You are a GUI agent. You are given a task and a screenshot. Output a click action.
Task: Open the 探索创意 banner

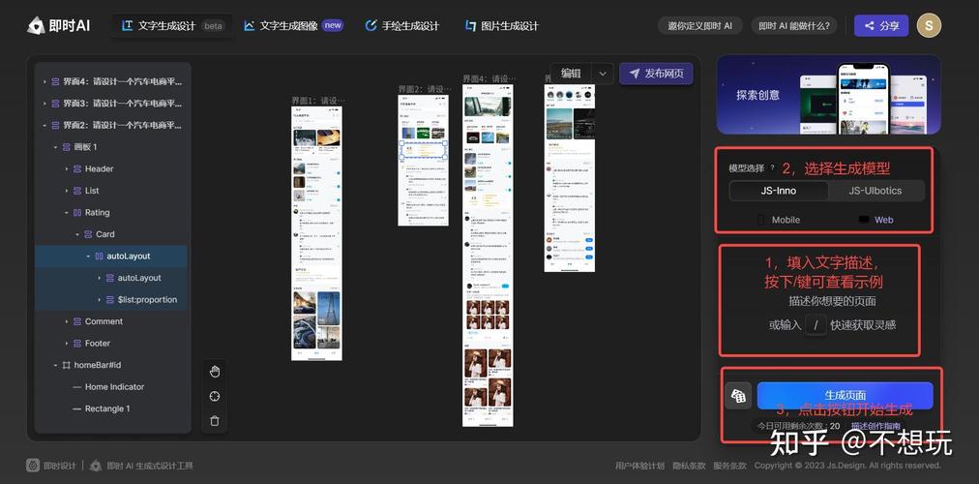click(x=828, y=94)
